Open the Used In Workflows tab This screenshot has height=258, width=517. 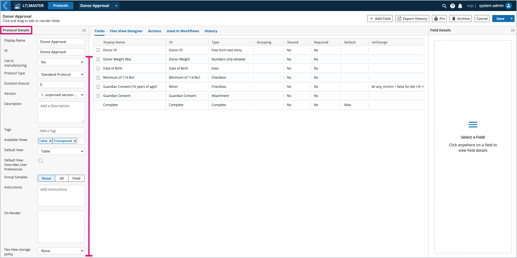click(x=183, y=31)
